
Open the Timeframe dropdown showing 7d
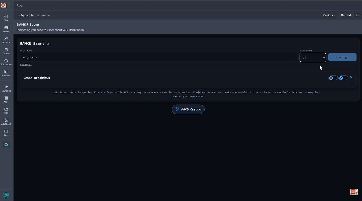[313, 57]
